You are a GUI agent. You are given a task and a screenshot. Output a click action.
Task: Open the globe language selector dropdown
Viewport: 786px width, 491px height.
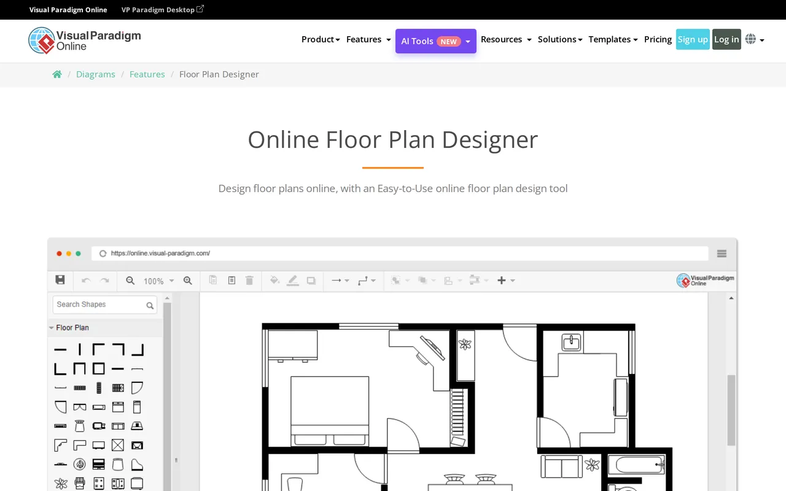click(755, 39)
